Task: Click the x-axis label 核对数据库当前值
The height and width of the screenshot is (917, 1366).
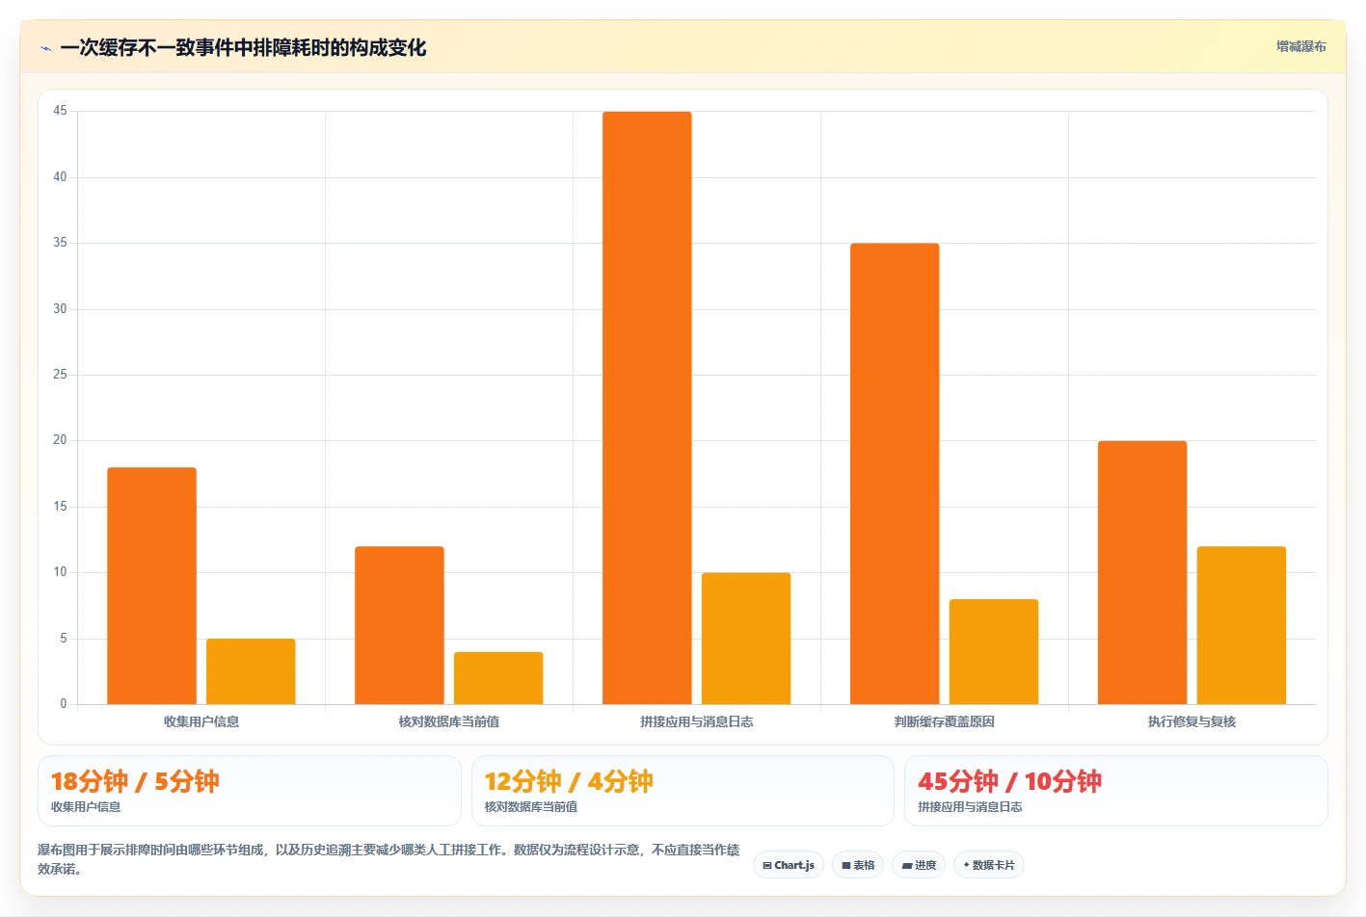Action: point(449,721)
